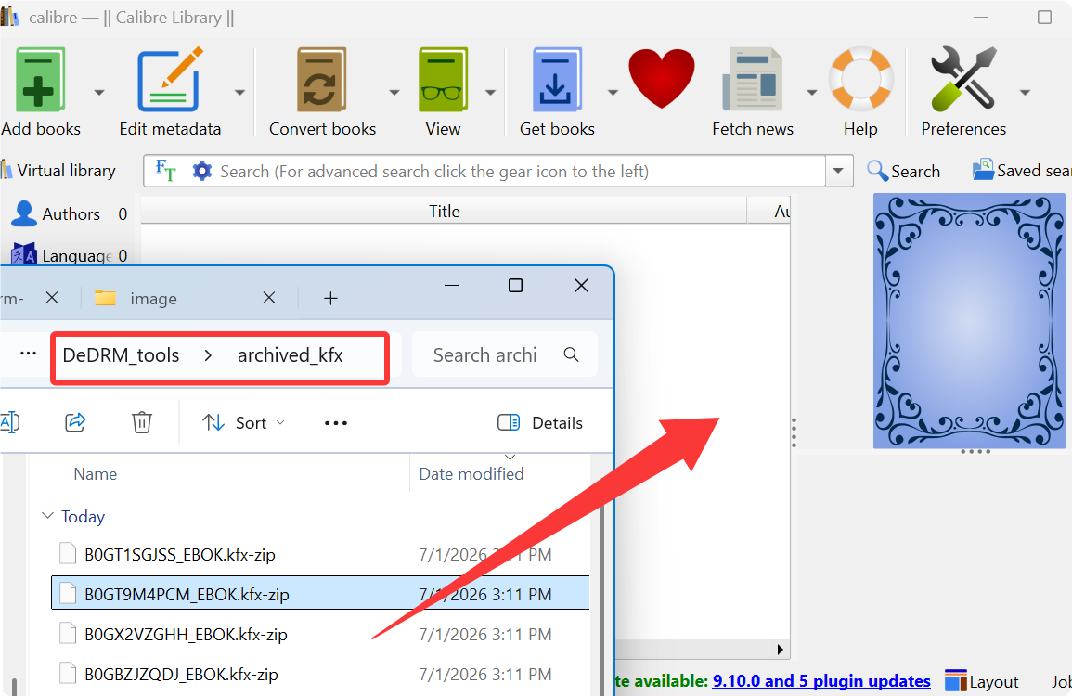Open Saved searches
The height and width of the screenshot is (696, 1072).
click(1022, 170)
